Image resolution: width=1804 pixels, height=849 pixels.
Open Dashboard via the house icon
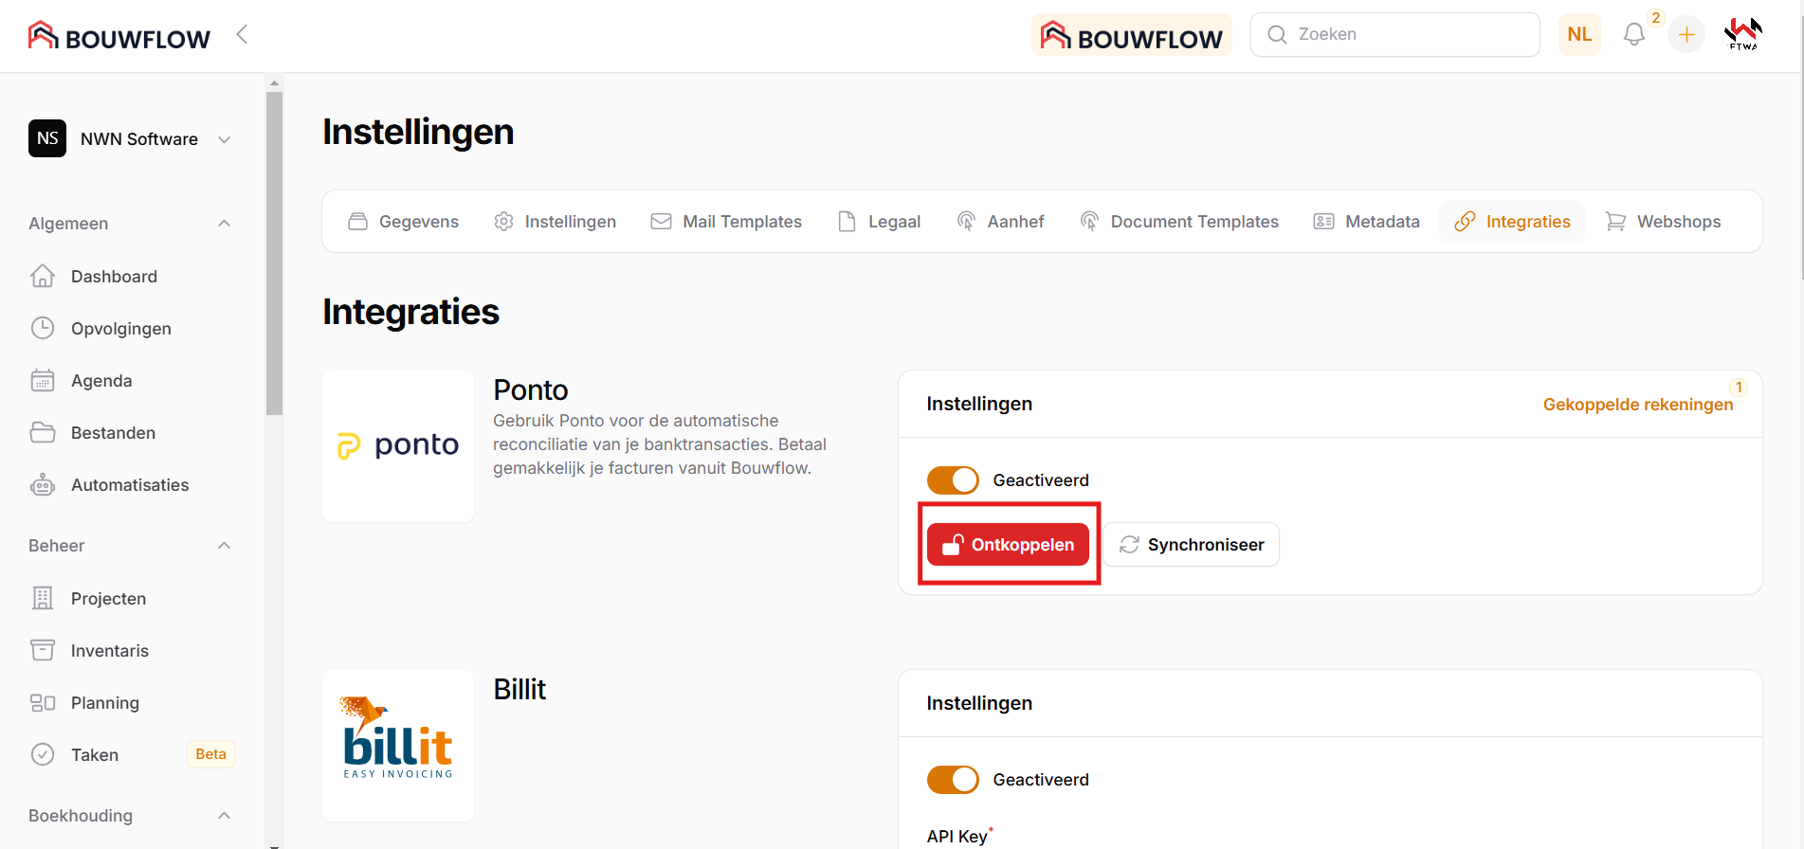pos(43,276)
